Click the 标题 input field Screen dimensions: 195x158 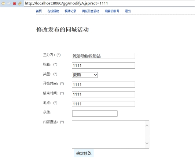coord(103,66)
